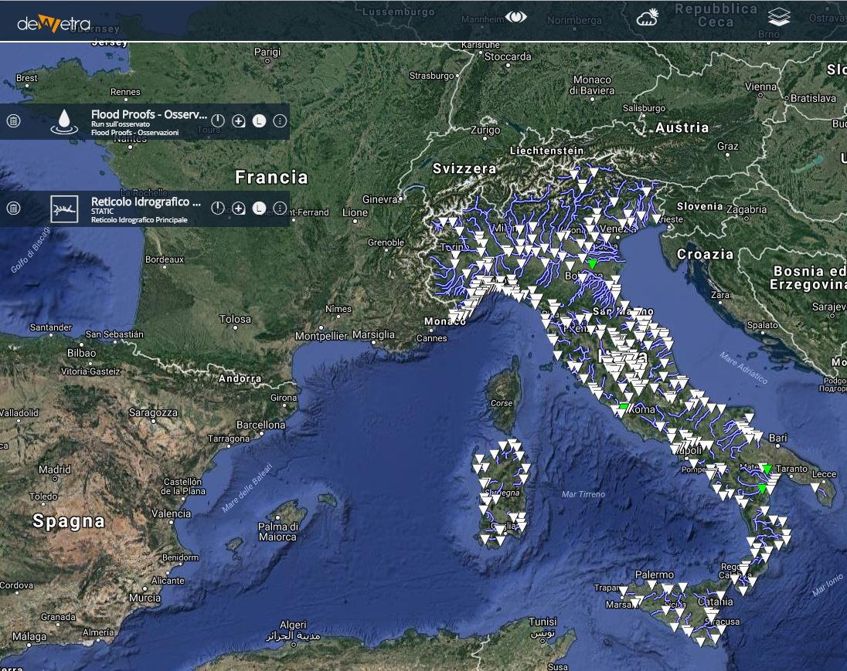
Task: Open the weather cloud icon in top bar
Action: (647, 18)
